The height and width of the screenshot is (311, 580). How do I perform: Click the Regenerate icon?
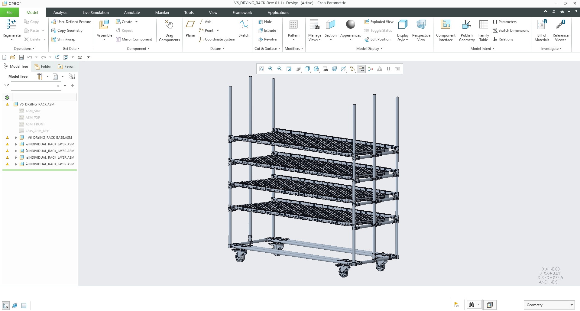11,24
